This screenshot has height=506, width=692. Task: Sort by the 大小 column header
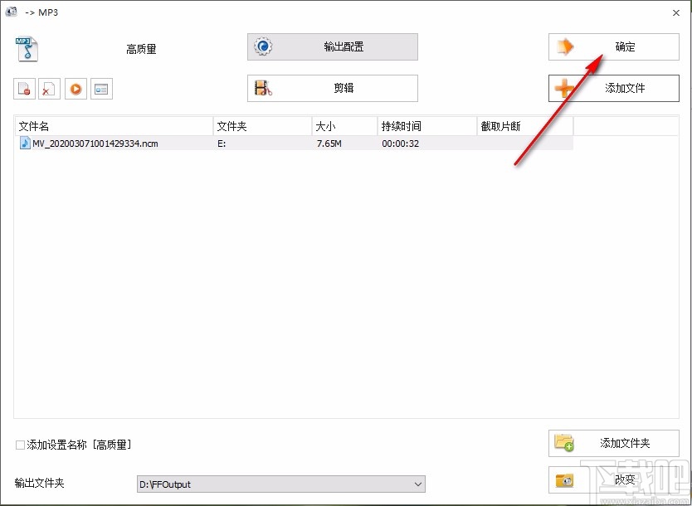[x=344, y=127]
